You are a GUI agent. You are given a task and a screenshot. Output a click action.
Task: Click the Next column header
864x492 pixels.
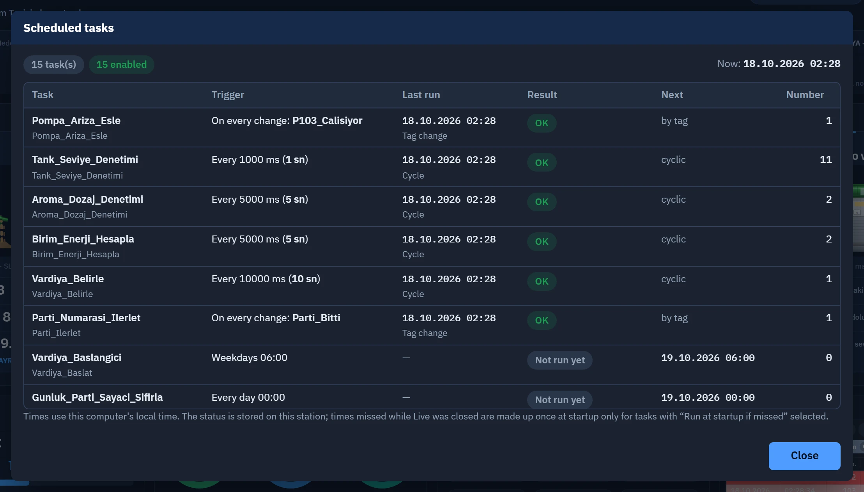click(x=672, y=95)
